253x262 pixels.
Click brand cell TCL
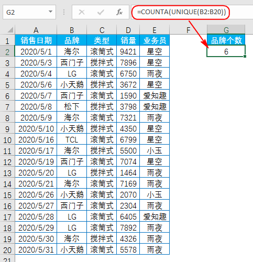click(72, 139)
